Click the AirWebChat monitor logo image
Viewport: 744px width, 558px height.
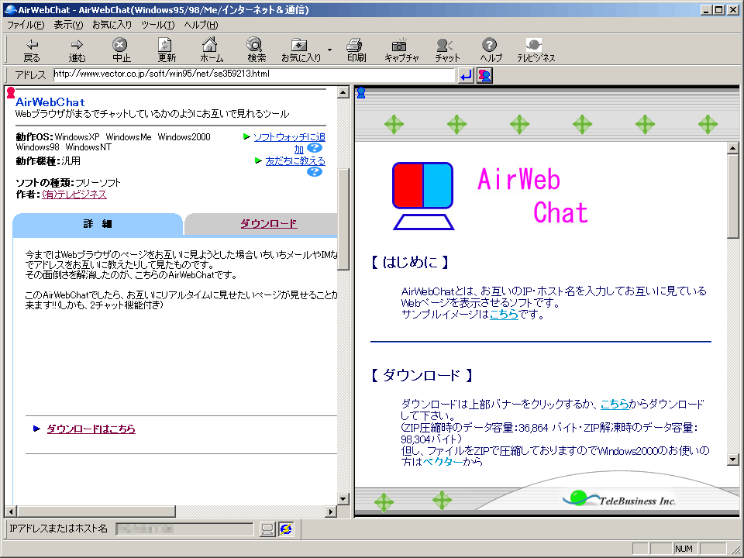(x=423, y=196)
